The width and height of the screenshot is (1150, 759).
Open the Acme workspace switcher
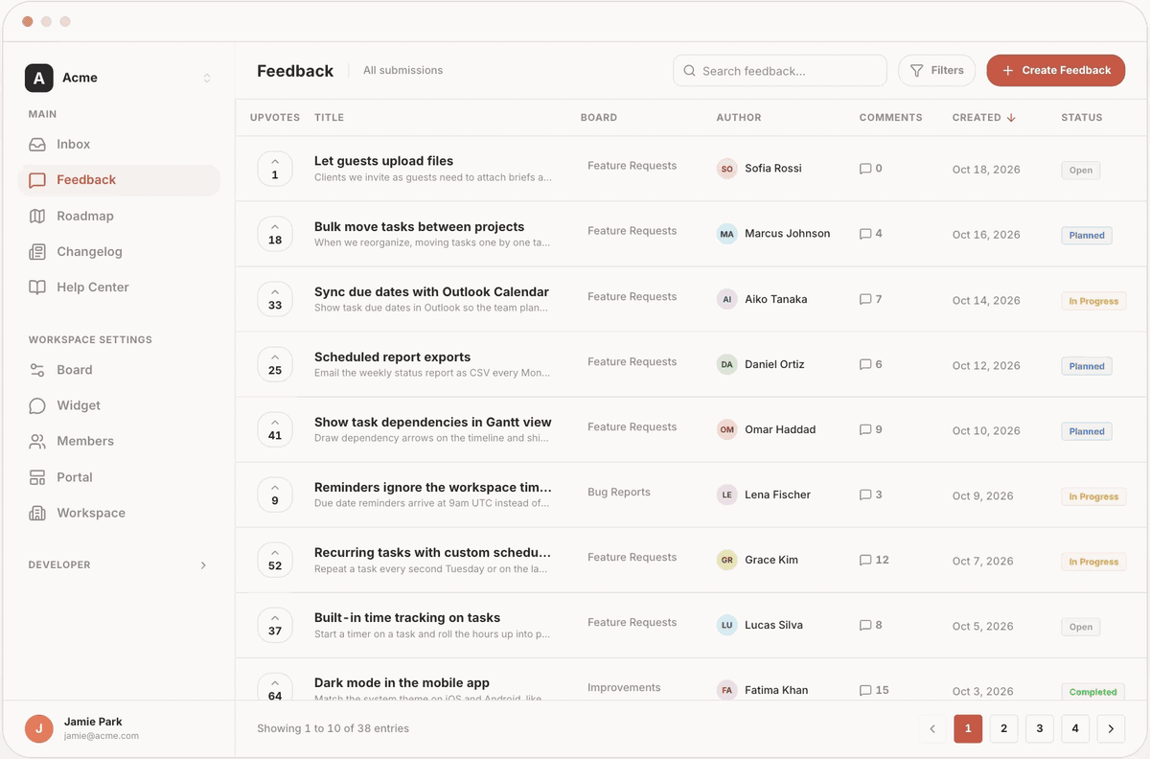pyautogui.click(x=119, y=78)
